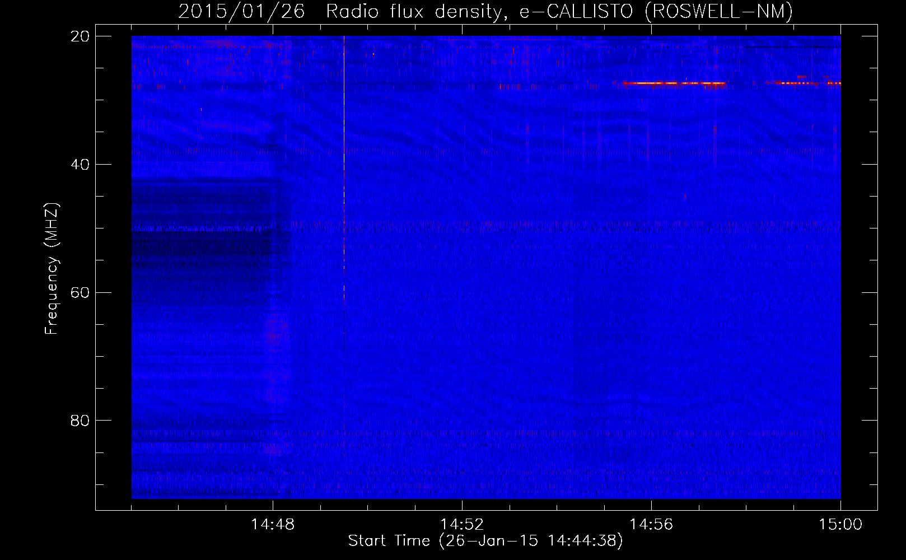The image size is (906, 560).
Task: Click the '14:56' time tick label
Action: pyautogui.click(x=651, y=525)
